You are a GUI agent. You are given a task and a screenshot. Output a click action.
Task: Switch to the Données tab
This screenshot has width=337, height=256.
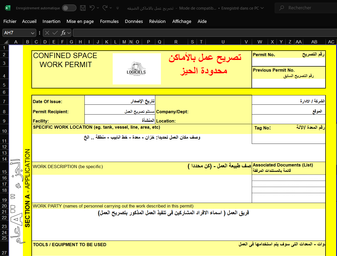(x=134, y=21)
